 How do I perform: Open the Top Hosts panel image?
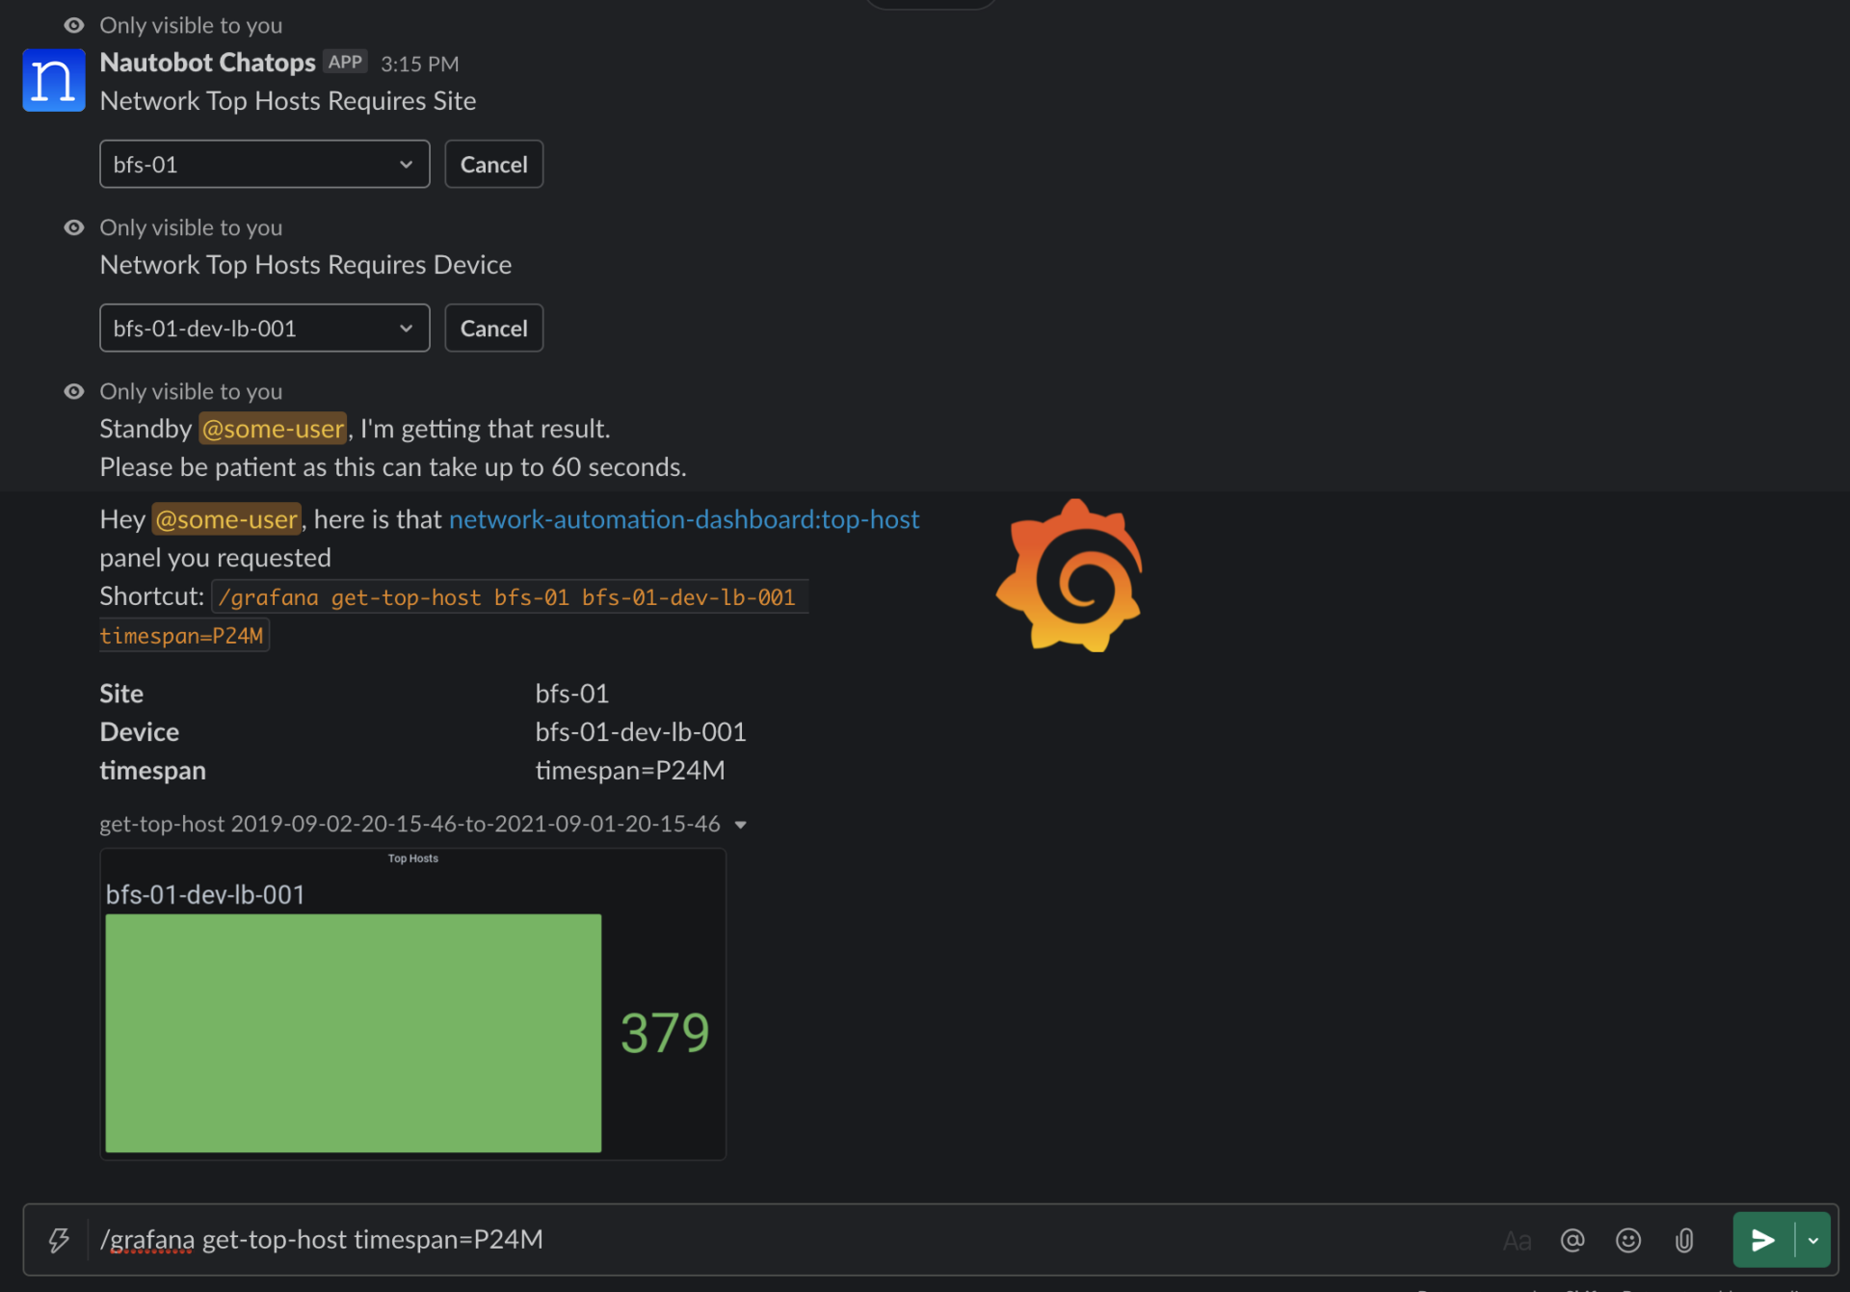412,1004
